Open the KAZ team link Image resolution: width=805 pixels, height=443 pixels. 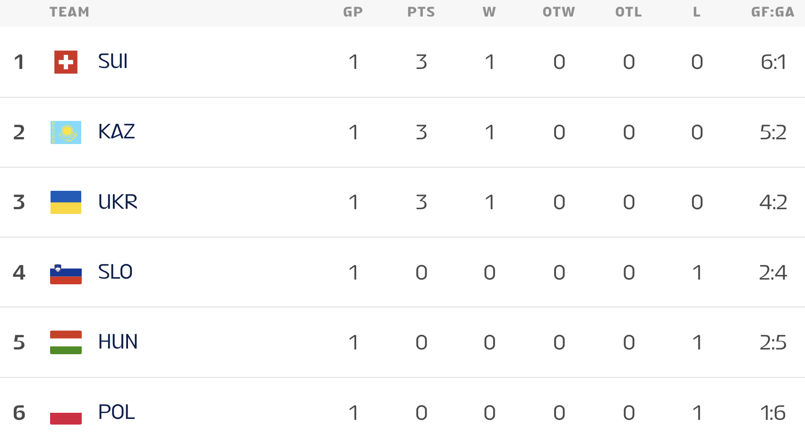pos(116,132)
